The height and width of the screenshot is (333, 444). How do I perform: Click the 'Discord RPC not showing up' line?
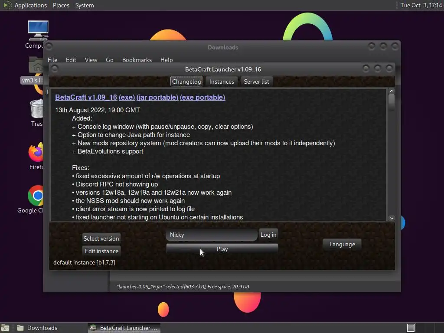[x=115, y=184]
